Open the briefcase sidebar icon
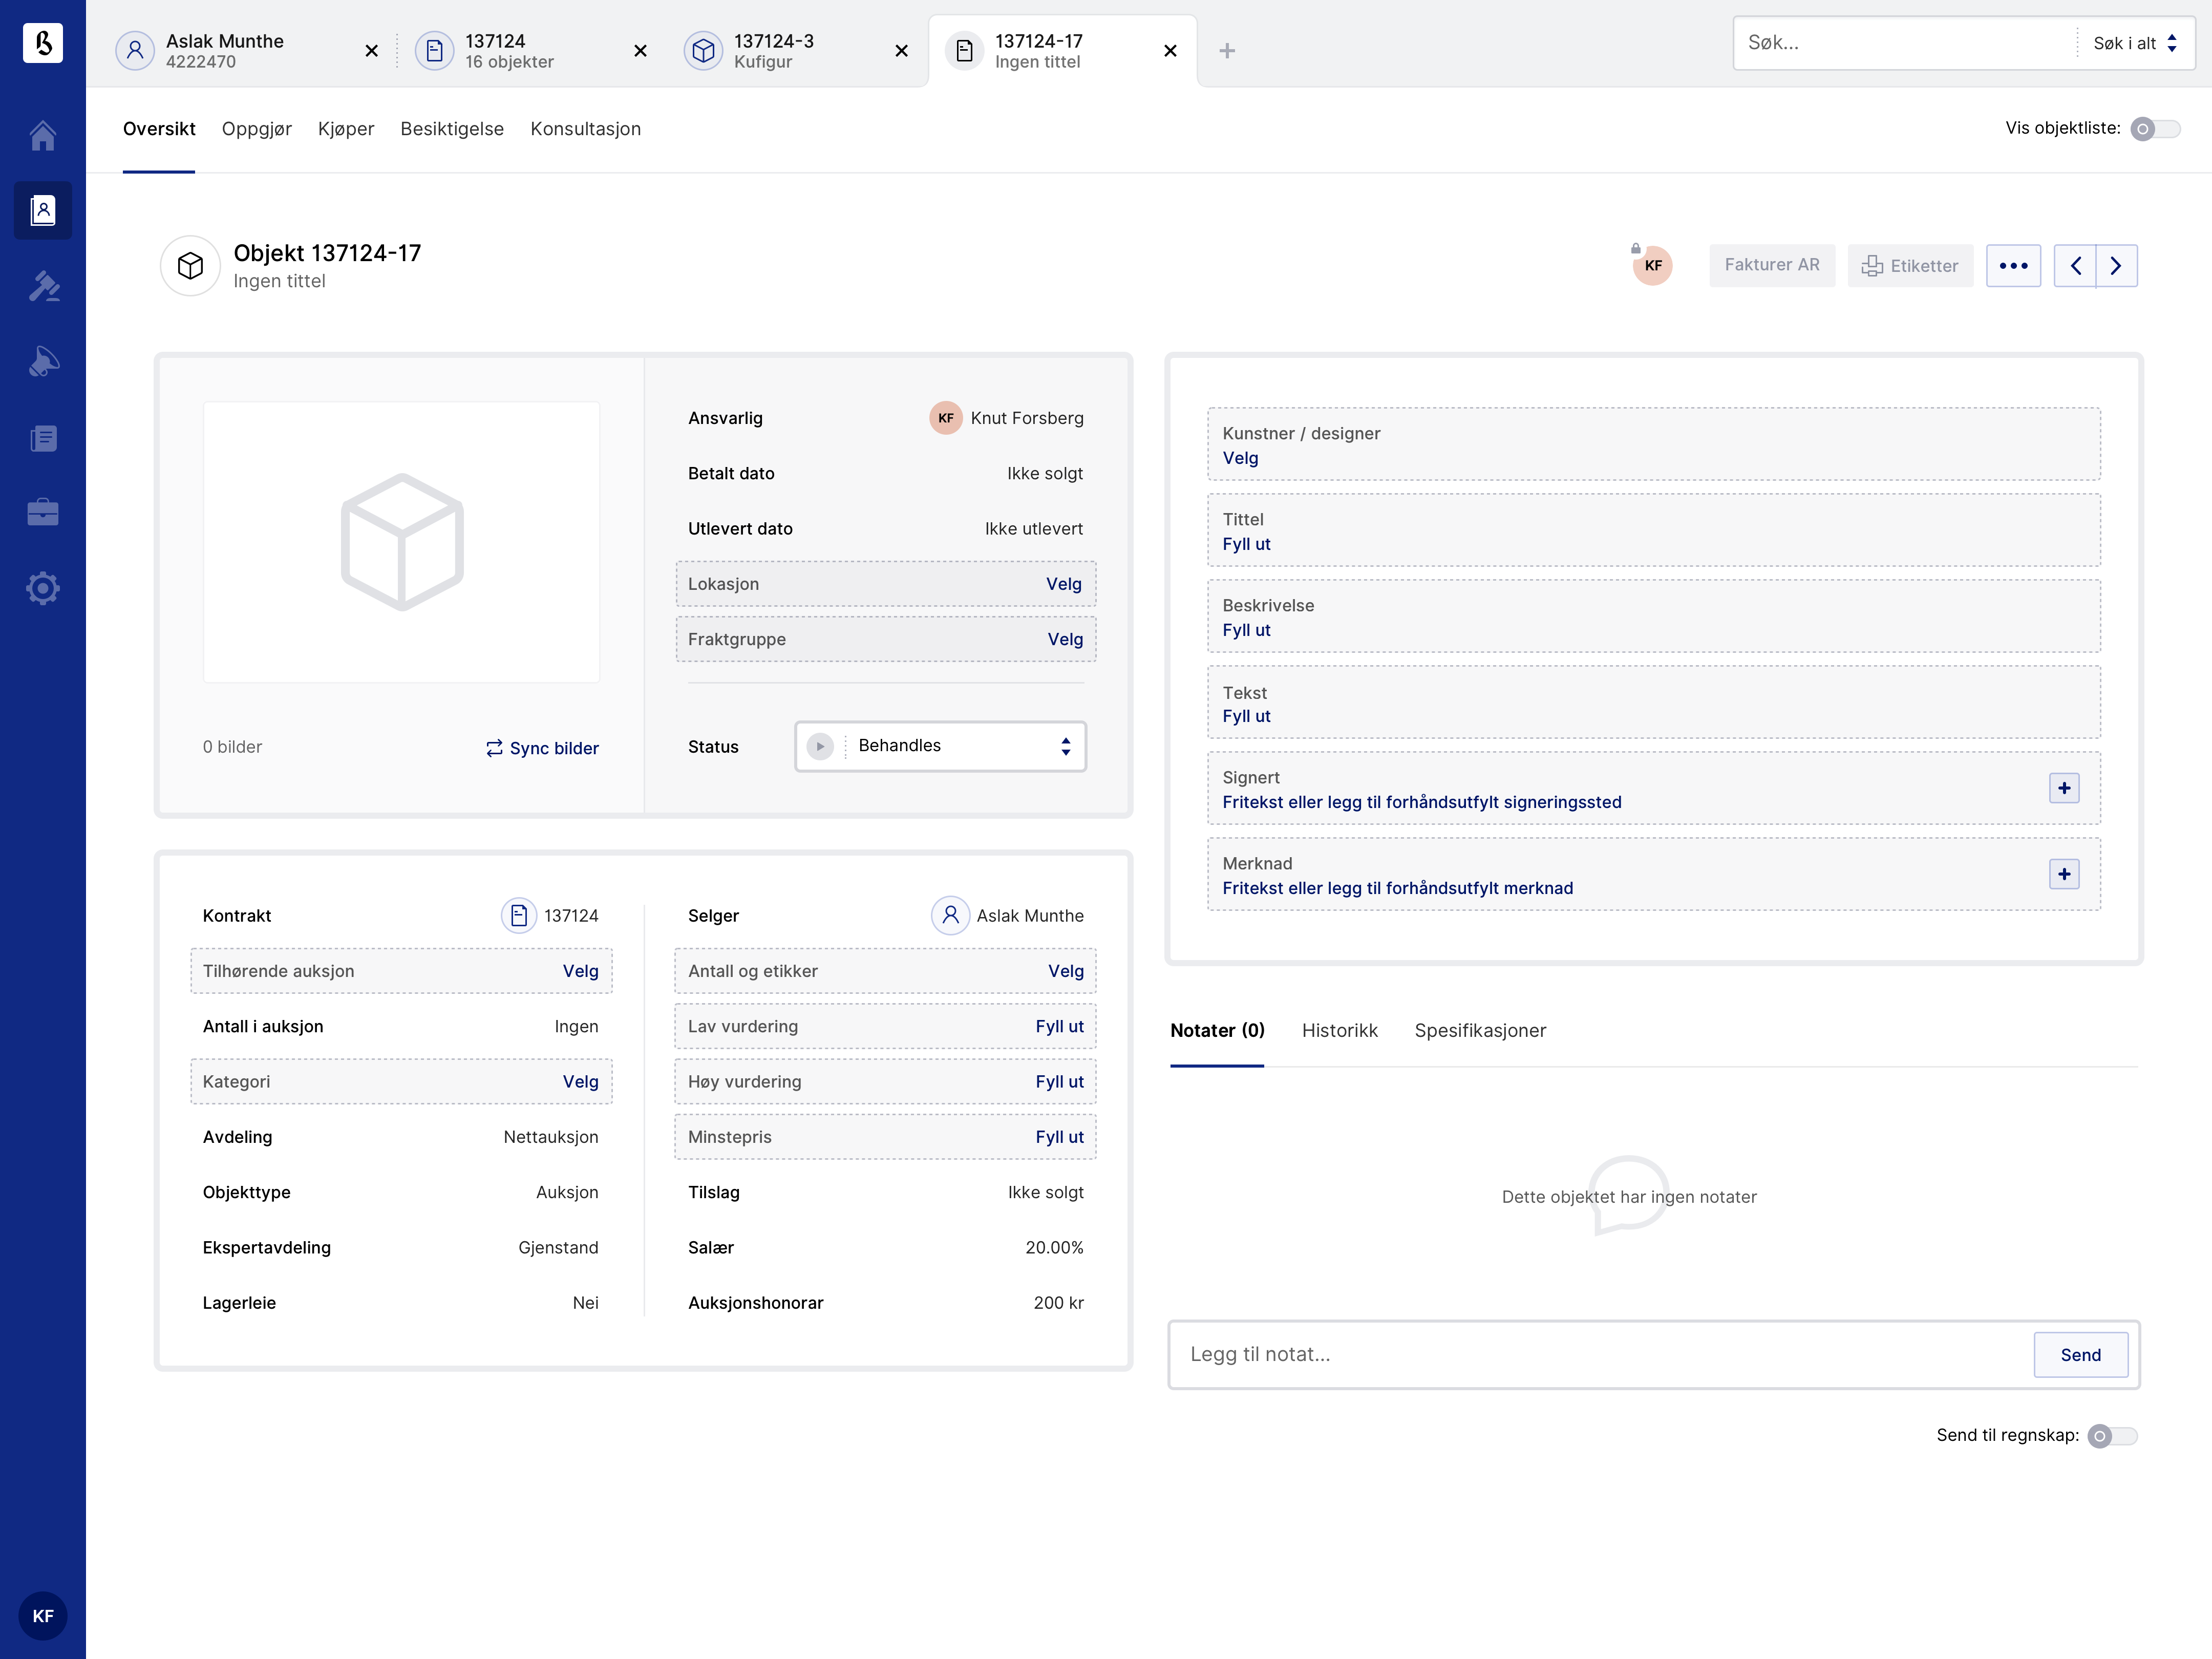The image size is (2212, 1659). [x=42, y=512]
